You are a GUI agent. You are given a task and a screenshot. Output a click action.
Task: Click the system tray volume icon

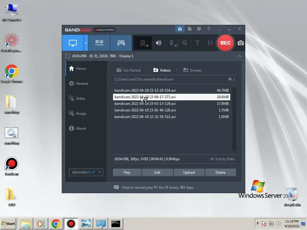click(278, 223)
